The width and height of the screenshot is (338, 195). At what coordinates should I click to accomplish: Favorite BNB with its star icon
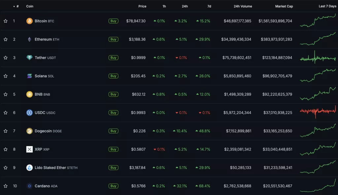[6, 94]
